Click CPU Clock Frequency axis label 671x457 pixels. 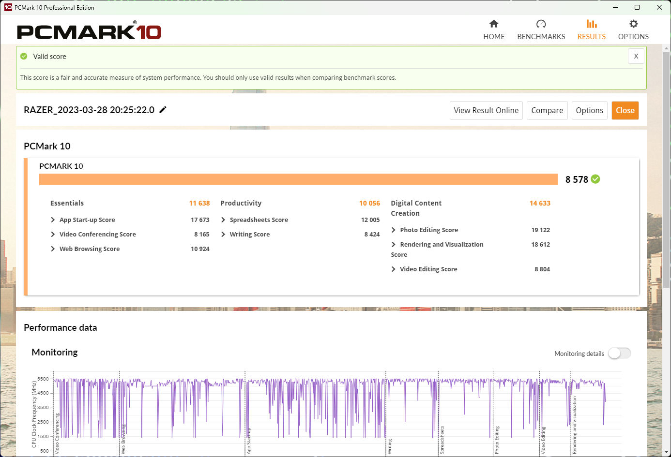point(34,414)
